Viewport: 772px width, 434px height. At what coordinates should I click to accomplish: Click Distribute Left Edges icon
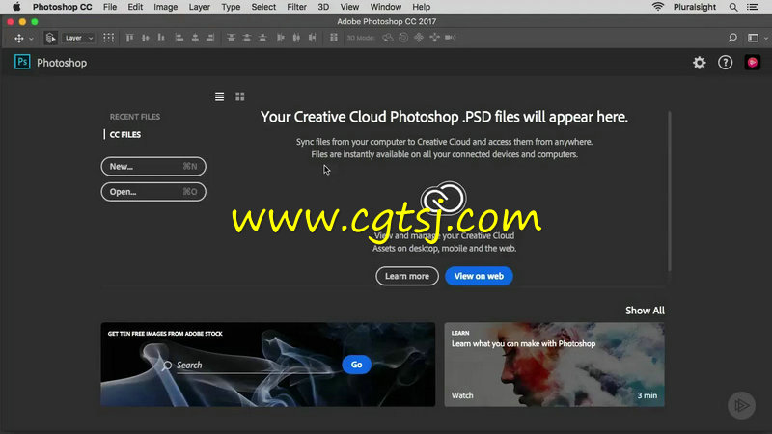pos(280,38)
